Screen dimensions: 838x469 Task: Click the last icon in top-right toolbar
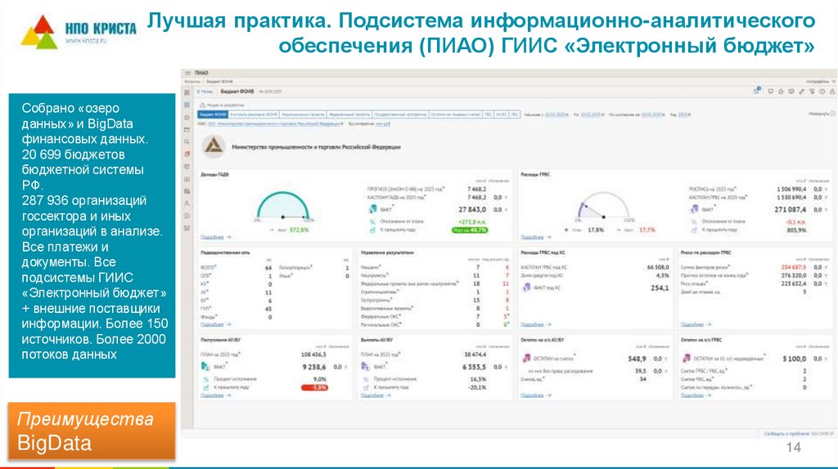coord(832,92)
